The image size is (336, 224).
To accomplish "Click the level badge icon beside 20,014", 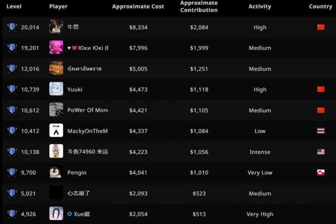I will tap(12, 27).
